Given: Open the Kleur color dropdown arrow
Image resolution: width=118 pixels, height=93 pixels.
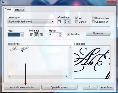Looking at the screenshot, I should 22,35.
